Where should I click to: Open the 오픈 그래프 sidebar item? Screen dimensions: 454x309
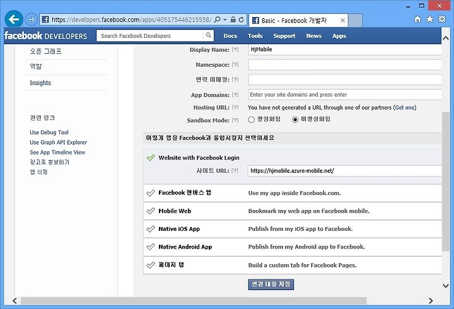pyautogui.click(x=46, y=52)
